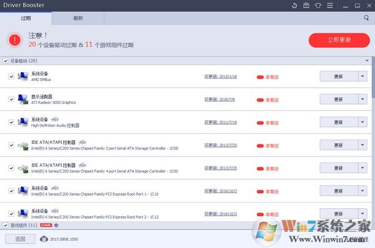Open the toolbox icon in title bar
The image size is (375, 248).
(306, 5)
